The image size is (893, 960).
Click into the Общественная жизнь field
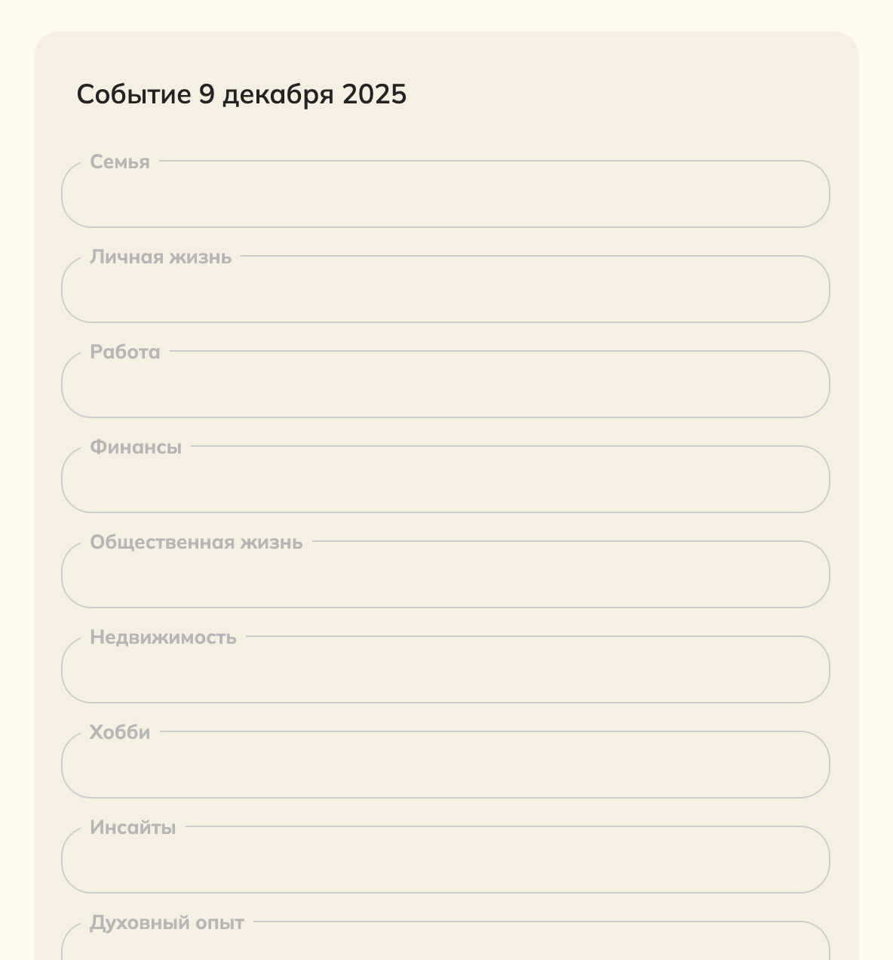click(x=445, y=576)
